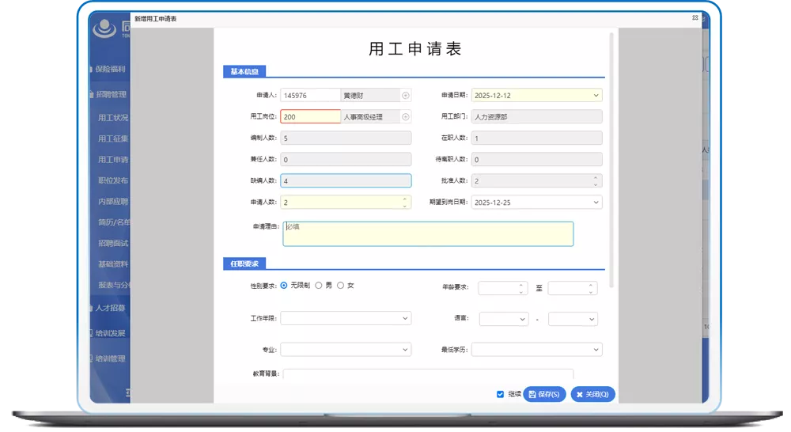Click the 申请人数 spinner arrows
Viewport: 791px width, 432px height.
404,203
